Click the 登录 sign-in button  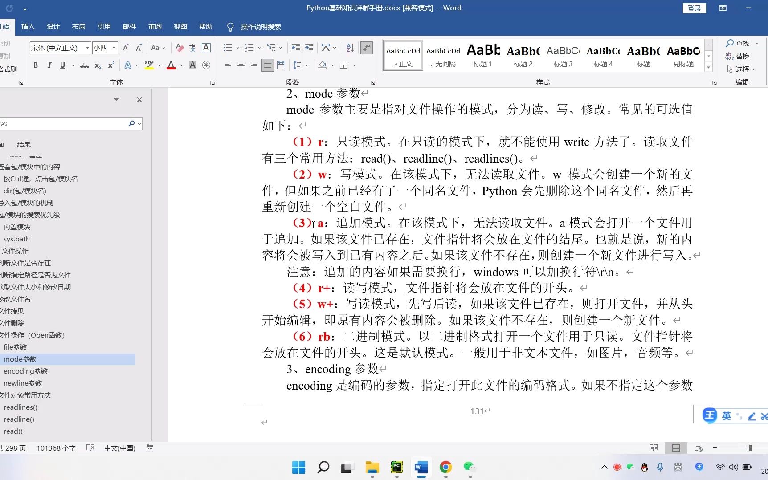694,8
